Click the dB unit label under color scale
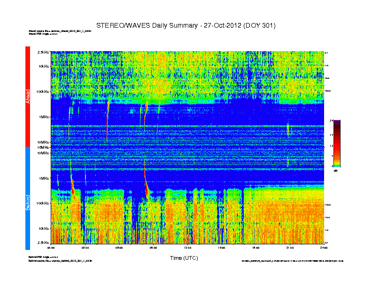372x287 pixels. tap(336, 171)
